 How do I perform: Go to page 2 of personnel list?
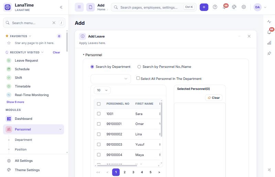click(124, 172)
